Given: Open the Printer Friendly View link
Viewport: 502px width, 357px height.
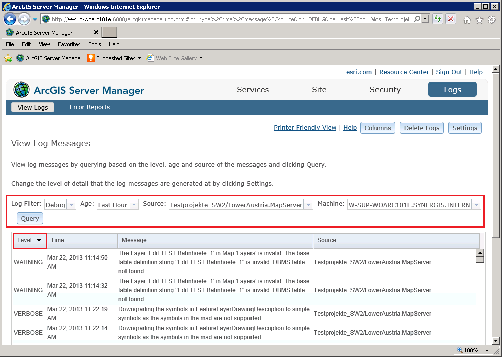Looking at the screenshot, I should (x=305, y=127).
